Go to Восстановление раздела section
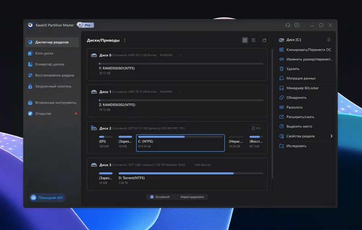This screenshot has width=362, height=230. coord(54,75)
